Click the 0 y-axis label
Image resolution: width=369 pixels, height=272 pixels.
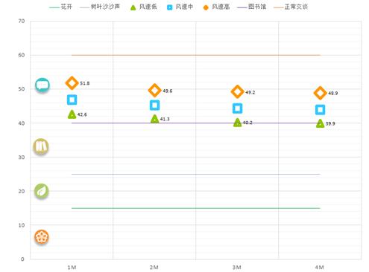[22, 259]
